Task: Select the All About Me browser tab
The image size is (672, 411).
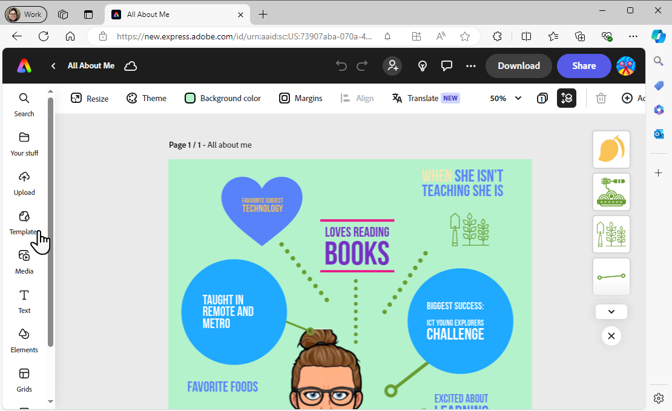Action: click(x=177, y=14)
